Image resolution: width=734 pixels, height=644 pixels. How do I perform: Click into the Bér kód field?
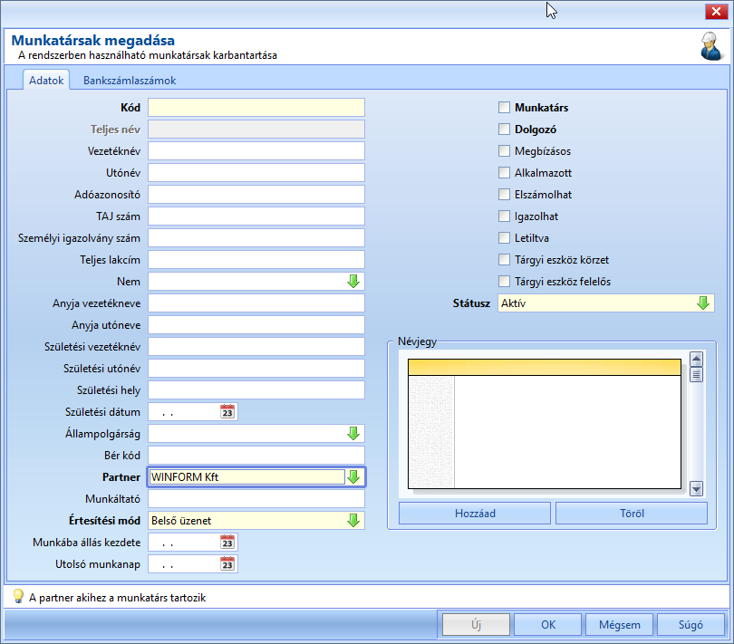click(256, 456)
